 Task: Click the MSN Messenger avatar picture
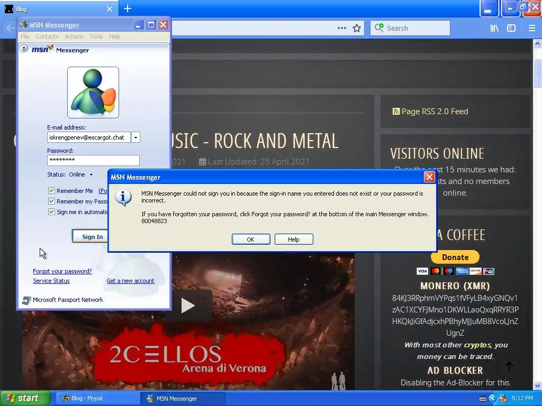[x=93, y=93]
